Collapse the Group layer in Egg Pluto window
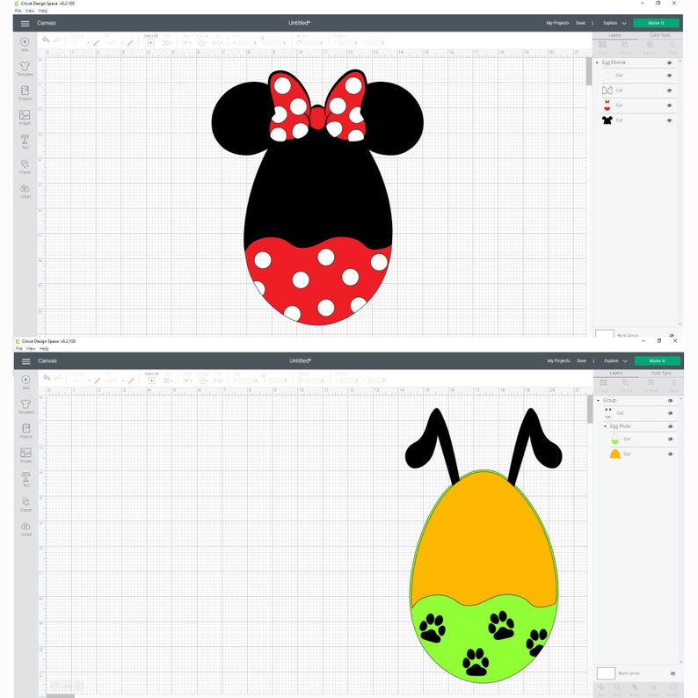 click(x=599, y=401)
